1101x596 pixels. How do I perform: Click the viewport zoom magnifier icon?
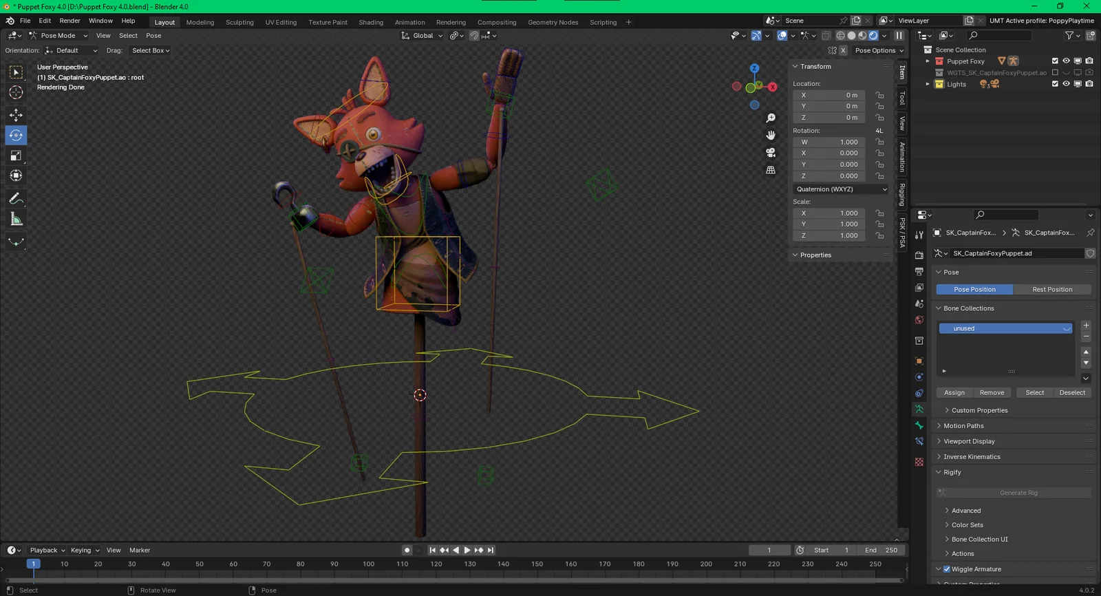(771, 118)
